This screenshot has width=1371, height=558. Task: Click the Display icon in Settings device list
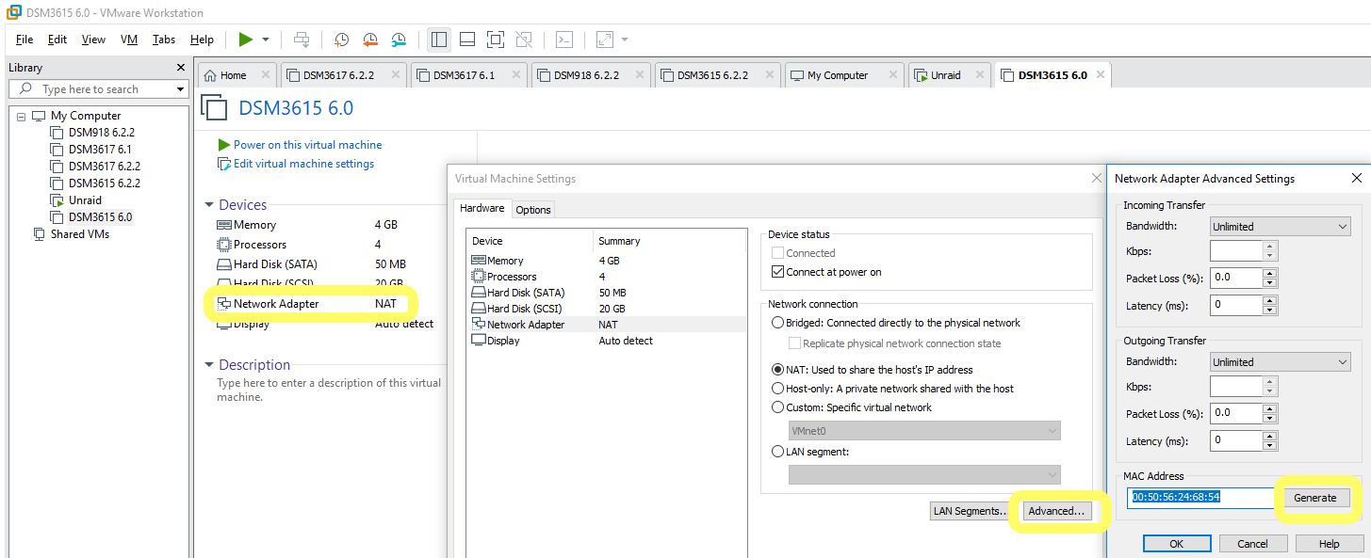479,341
